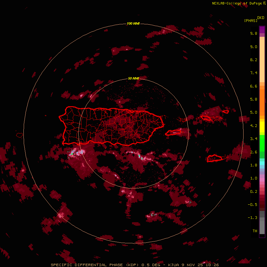Click the yellow segment of the color bar
This screenshot has height=267, width=267.
[x=262, y=127]
